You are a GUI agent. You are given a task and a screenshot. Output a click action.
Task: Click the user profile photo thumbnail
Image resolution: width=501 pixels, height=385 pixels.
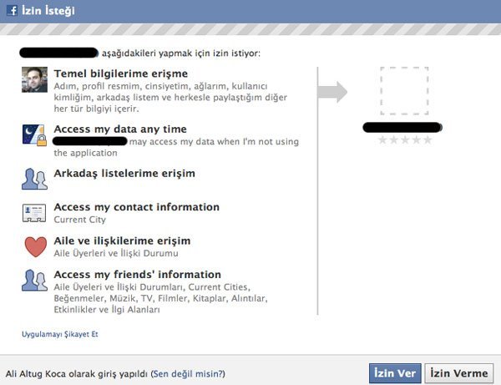34,79
